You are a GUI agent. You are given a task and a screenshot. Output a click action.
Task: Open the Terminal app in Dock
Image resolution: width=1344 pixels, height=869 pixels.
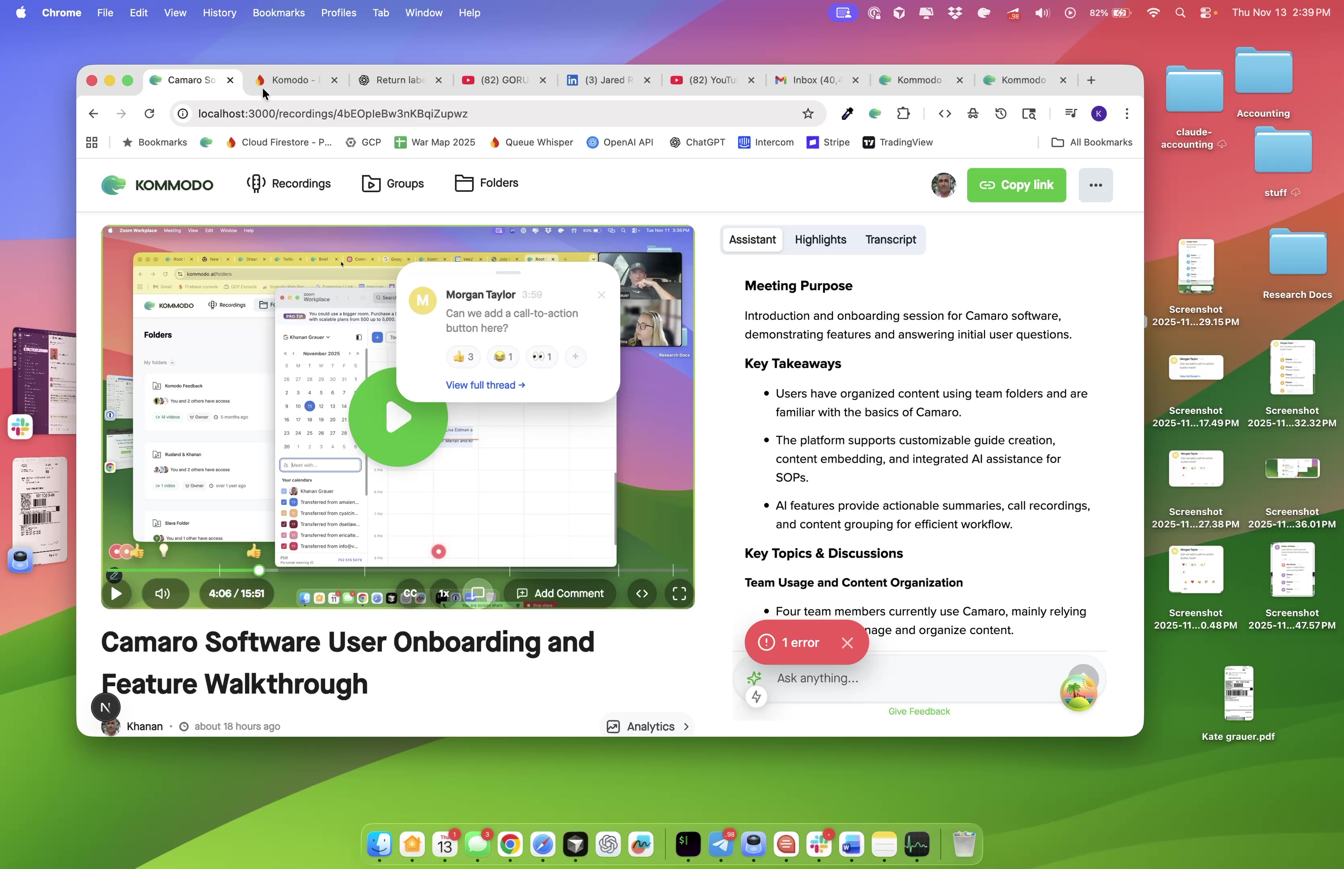click(688, 844)
